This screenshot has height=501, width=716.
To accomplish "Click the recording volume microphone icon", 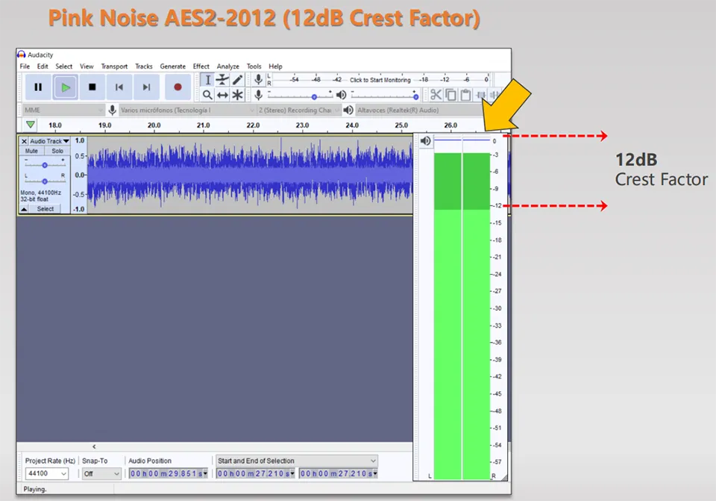I will coord(259,95).
